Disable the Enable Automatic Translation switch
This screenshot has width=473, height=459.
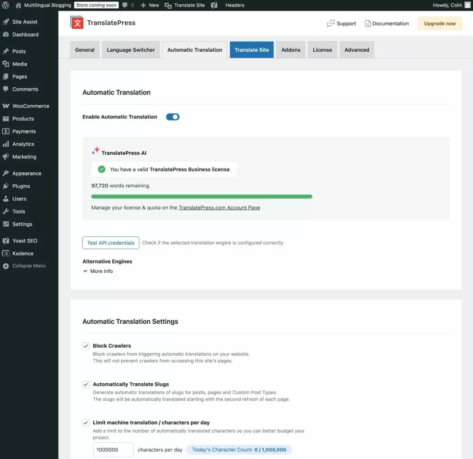pos(172,117)
